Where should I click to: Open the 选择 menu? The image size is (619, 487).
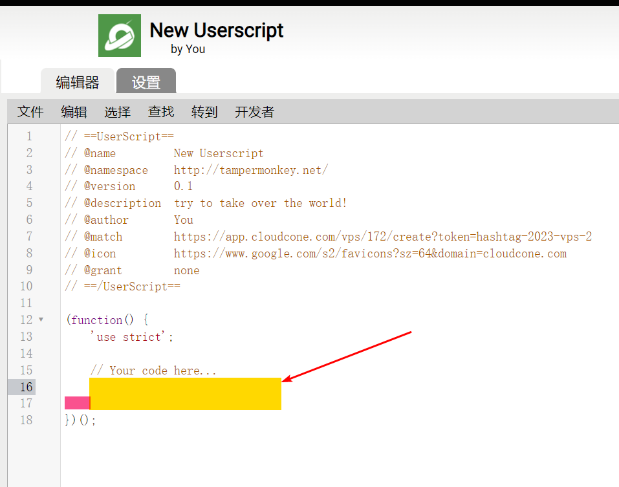click(x=117, y=112)
